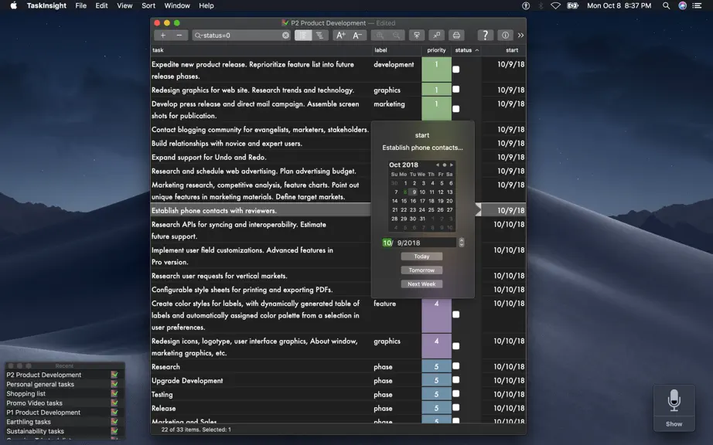Check status box for Testing phase task
The image size is (713, 445).
click(x=456, y=394)
